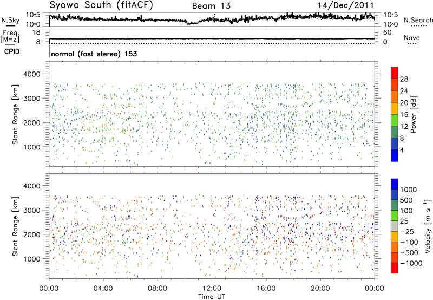Click the 'Slant Range [km]' label of velocity panel
433x300 pixels.
(x=15, y=226)
